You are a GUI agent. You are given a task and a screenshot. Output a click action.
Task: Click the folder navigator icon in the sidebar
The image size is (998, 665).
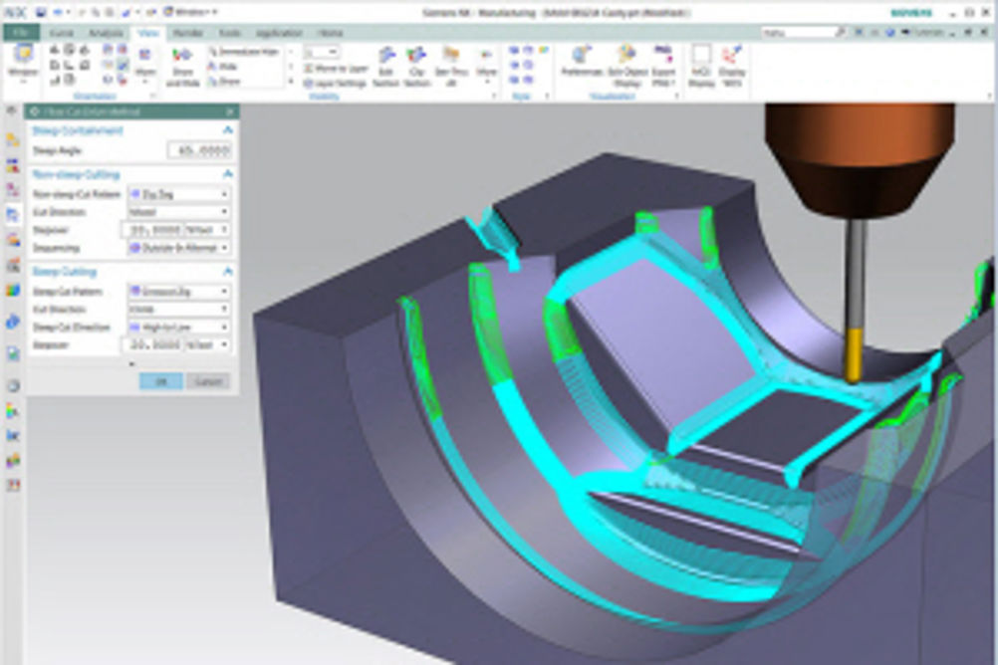[x=13, y=139]
